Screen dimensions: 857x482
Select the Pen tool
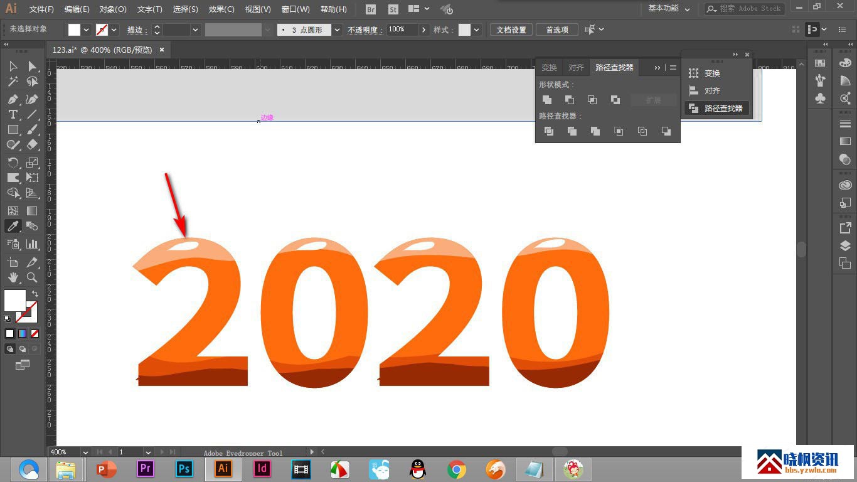click(13, 99)
